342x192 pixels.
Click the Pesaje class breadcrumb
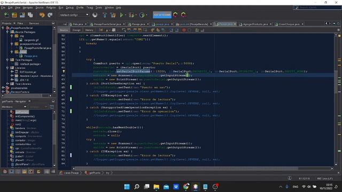71,173
